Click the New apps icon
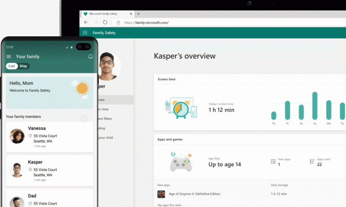Screen dimensions: 346x207 pyautogui.click(x=273, y=162)
